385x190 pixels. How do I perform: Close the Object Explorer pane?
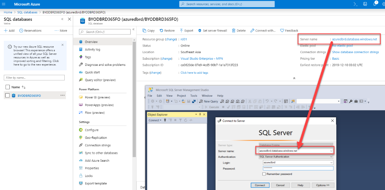[204, 114]
